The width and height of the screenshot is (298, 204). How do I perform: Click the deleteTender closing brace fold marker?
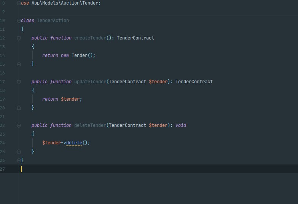click(x=19, y=152)
